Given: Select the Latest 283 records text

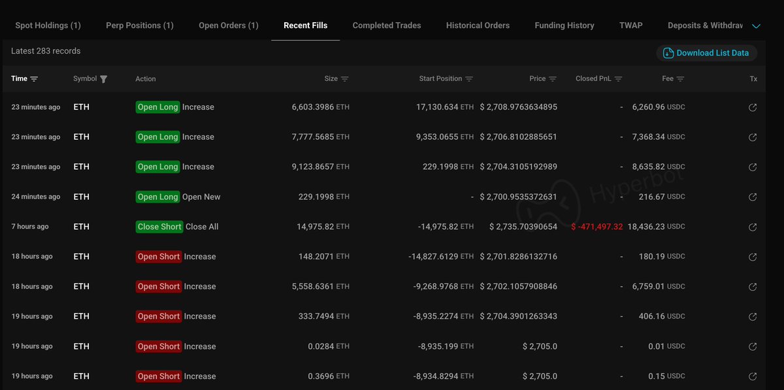Looking at the screenshot, I should tap(46, 51).
